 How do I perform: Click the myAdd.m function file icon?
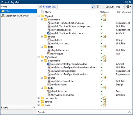coord(49,40)
